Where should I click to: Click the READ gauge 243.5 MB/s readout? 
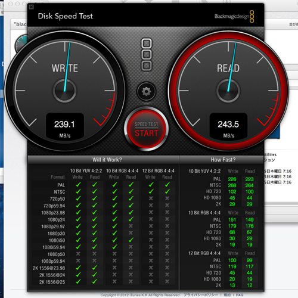[x=228, y=126]
